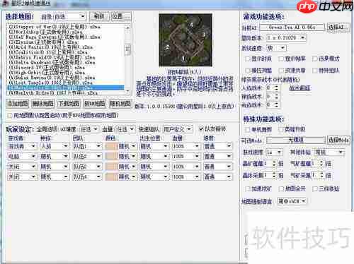
Task: Select (4)Delta Quadrant map entry
Action: tap(52, 62)
